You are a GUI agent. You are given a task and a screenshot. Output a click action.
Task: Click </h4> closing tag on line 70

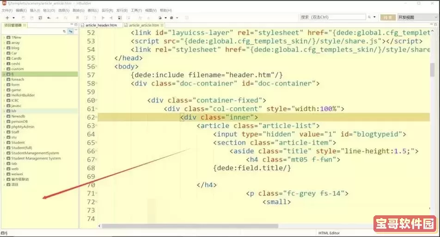[x=207, y=185]
